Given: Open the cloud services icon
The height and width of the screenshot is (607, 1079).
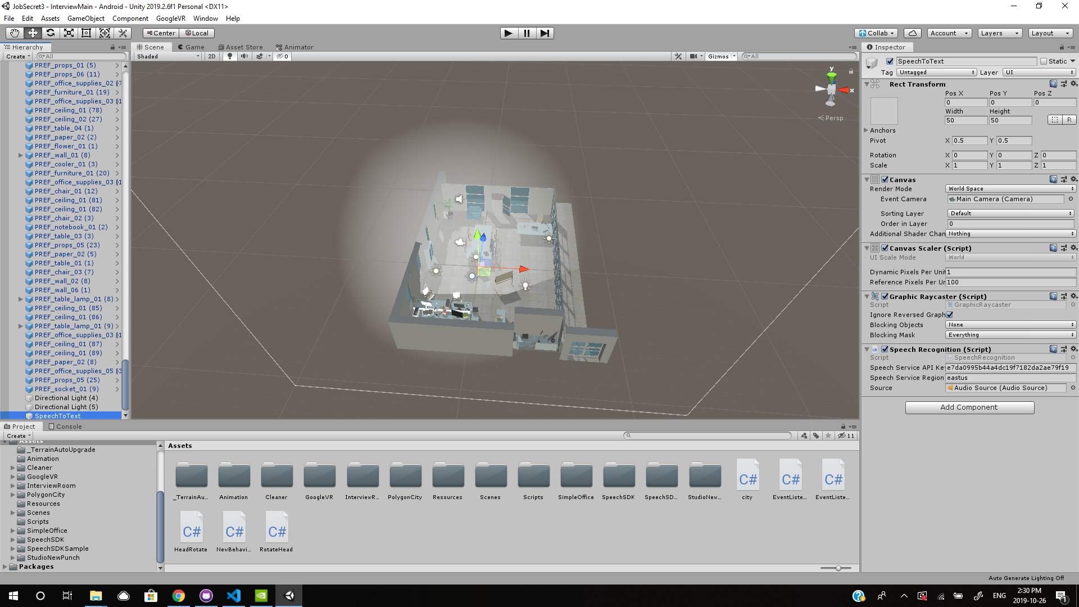Looking at the screenshot, I should [x=913, y=33].
